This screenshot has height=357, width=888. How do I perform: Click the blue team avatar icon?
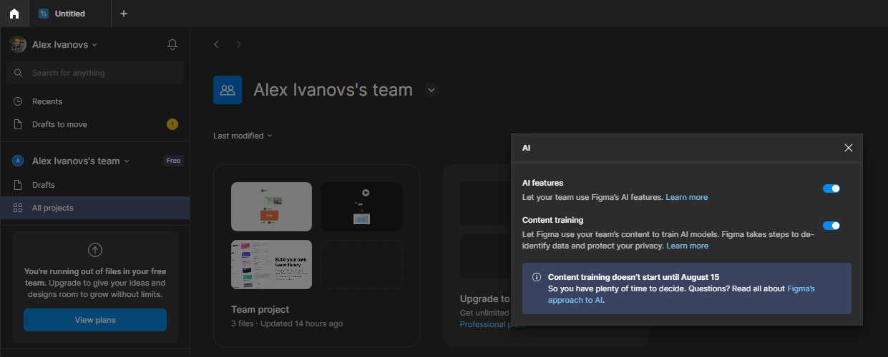228,90
